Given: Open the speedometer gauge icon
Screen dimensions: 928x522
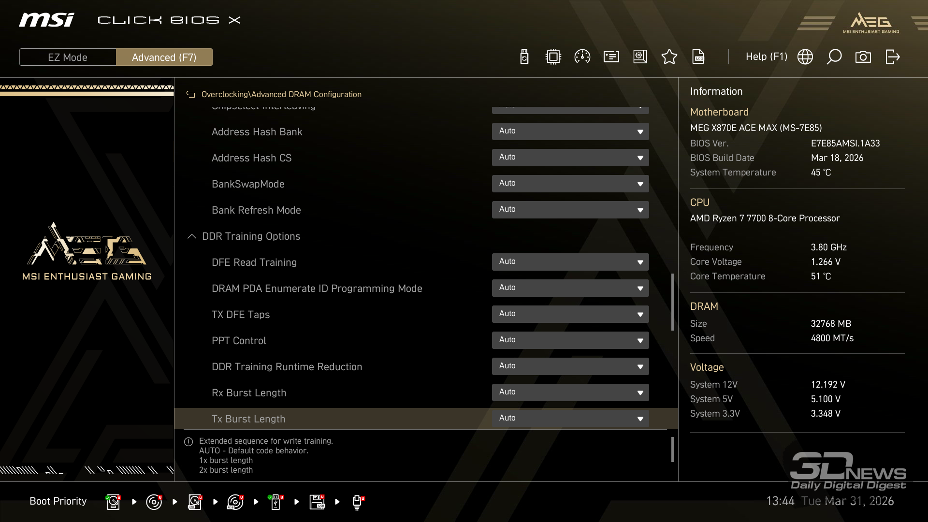Looking at the screenshot, I should pyautogui.click(x=582, y=57).
